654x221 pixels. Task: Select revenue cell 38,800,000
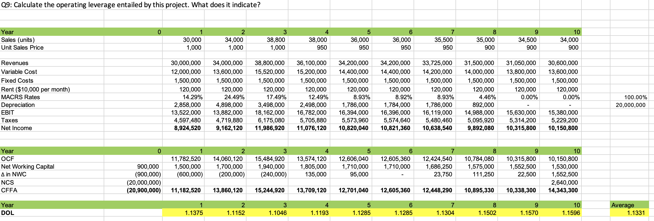click(x=270, y=63)
